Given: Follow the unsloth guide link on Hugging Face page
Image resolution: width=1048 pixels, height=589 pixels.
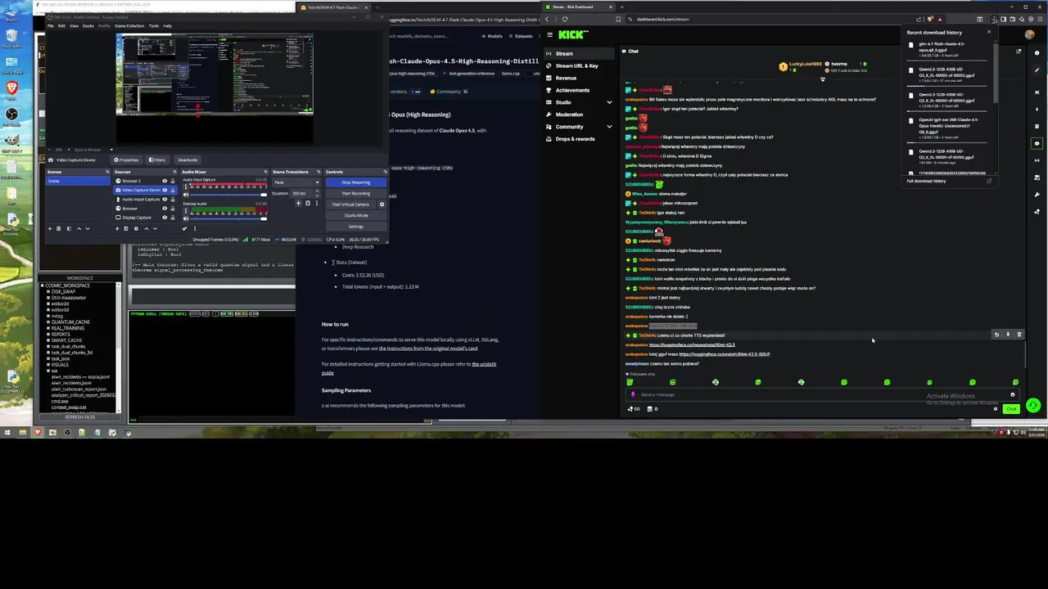Looking at the screenshot, I should (x=409, y=368).
